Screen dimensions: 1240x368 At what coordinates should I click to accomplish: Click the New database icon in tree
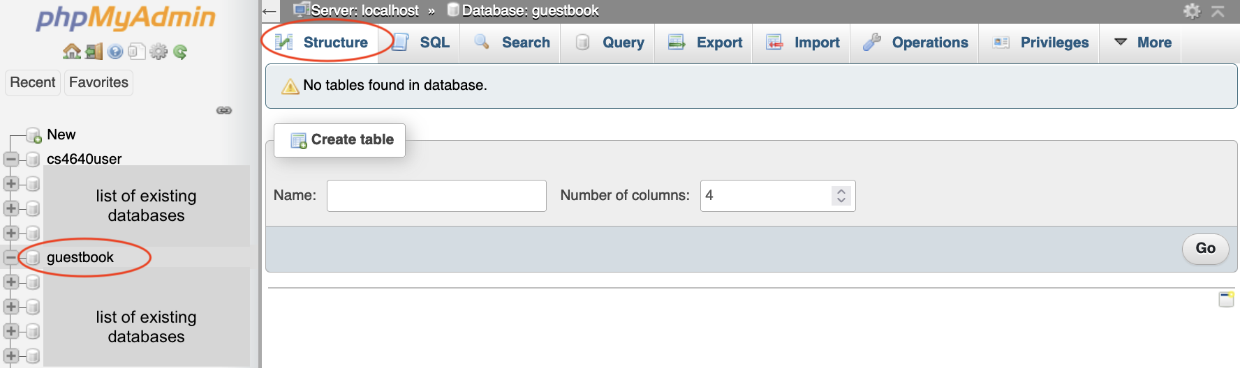[34, 135]
